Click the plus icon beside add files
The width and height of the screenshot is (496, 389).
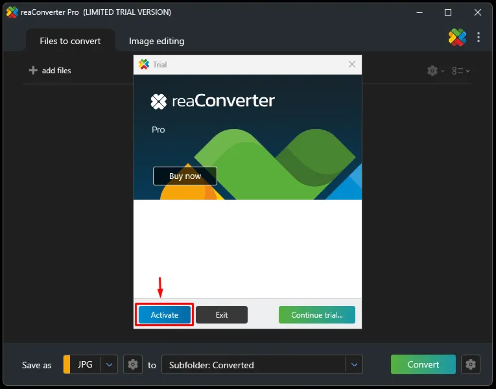[33, 70]
